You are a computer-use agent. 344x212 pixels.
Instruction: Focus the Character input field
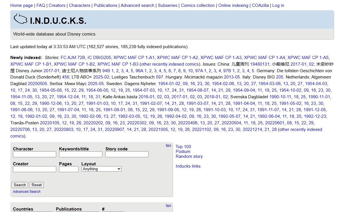click(34, 154)
